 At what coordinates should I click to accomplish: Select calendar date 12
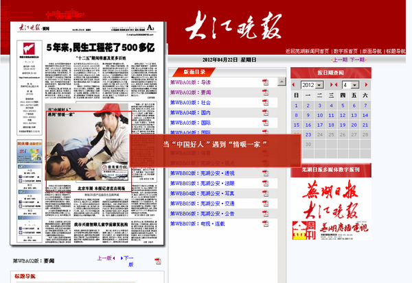tap(343, 115)
